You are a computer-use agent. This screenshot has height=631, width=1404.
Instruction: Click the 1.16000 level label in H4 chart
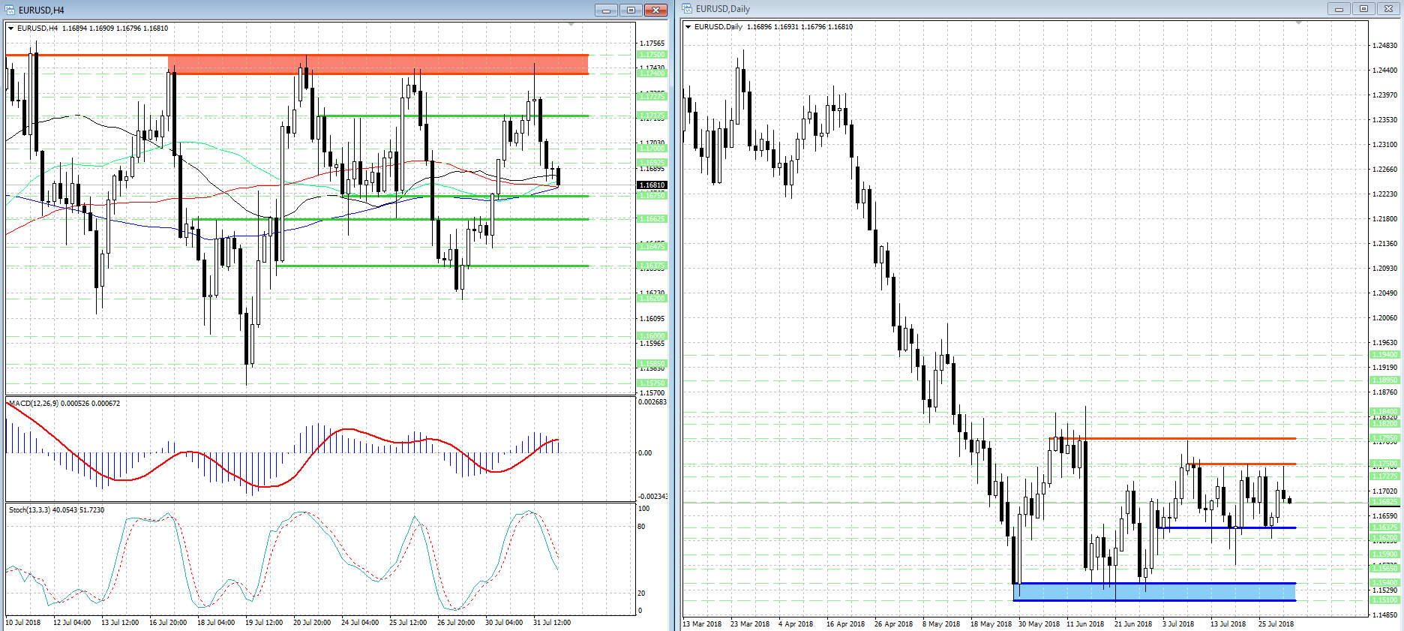(x=652, y=336)
